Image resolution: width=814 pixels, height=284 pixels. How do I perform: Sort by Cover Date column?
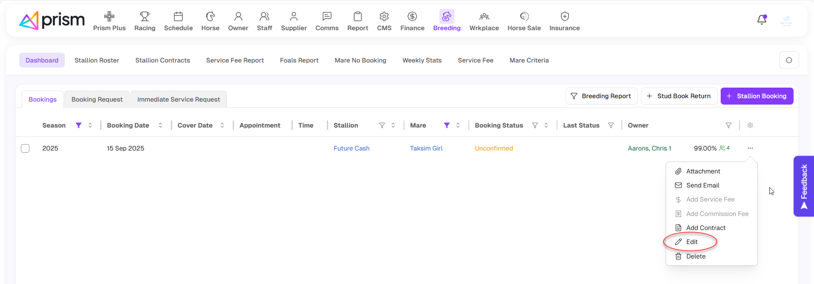click(222, 125)
